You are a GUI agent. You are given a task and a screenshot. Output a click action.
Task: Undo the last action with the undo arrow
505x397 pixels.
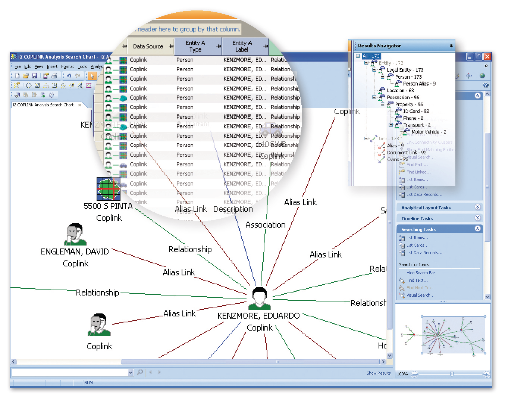tap(69, 76)
